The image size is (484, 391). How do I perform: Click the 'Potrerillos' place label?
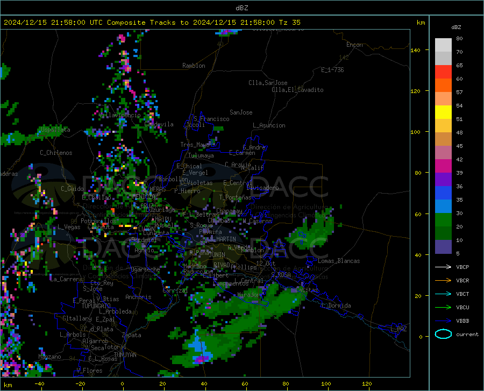(x=98, y=221)
